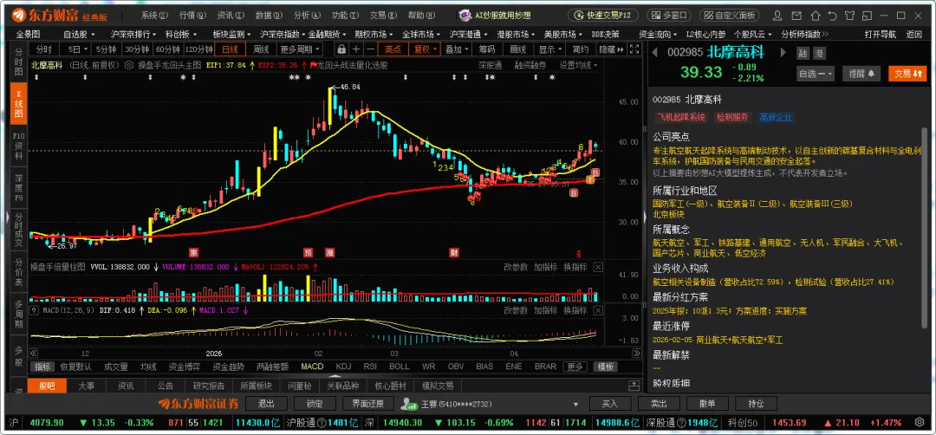
Task: Toggle the 亮点 highlights button
Action: click(393, 49)
